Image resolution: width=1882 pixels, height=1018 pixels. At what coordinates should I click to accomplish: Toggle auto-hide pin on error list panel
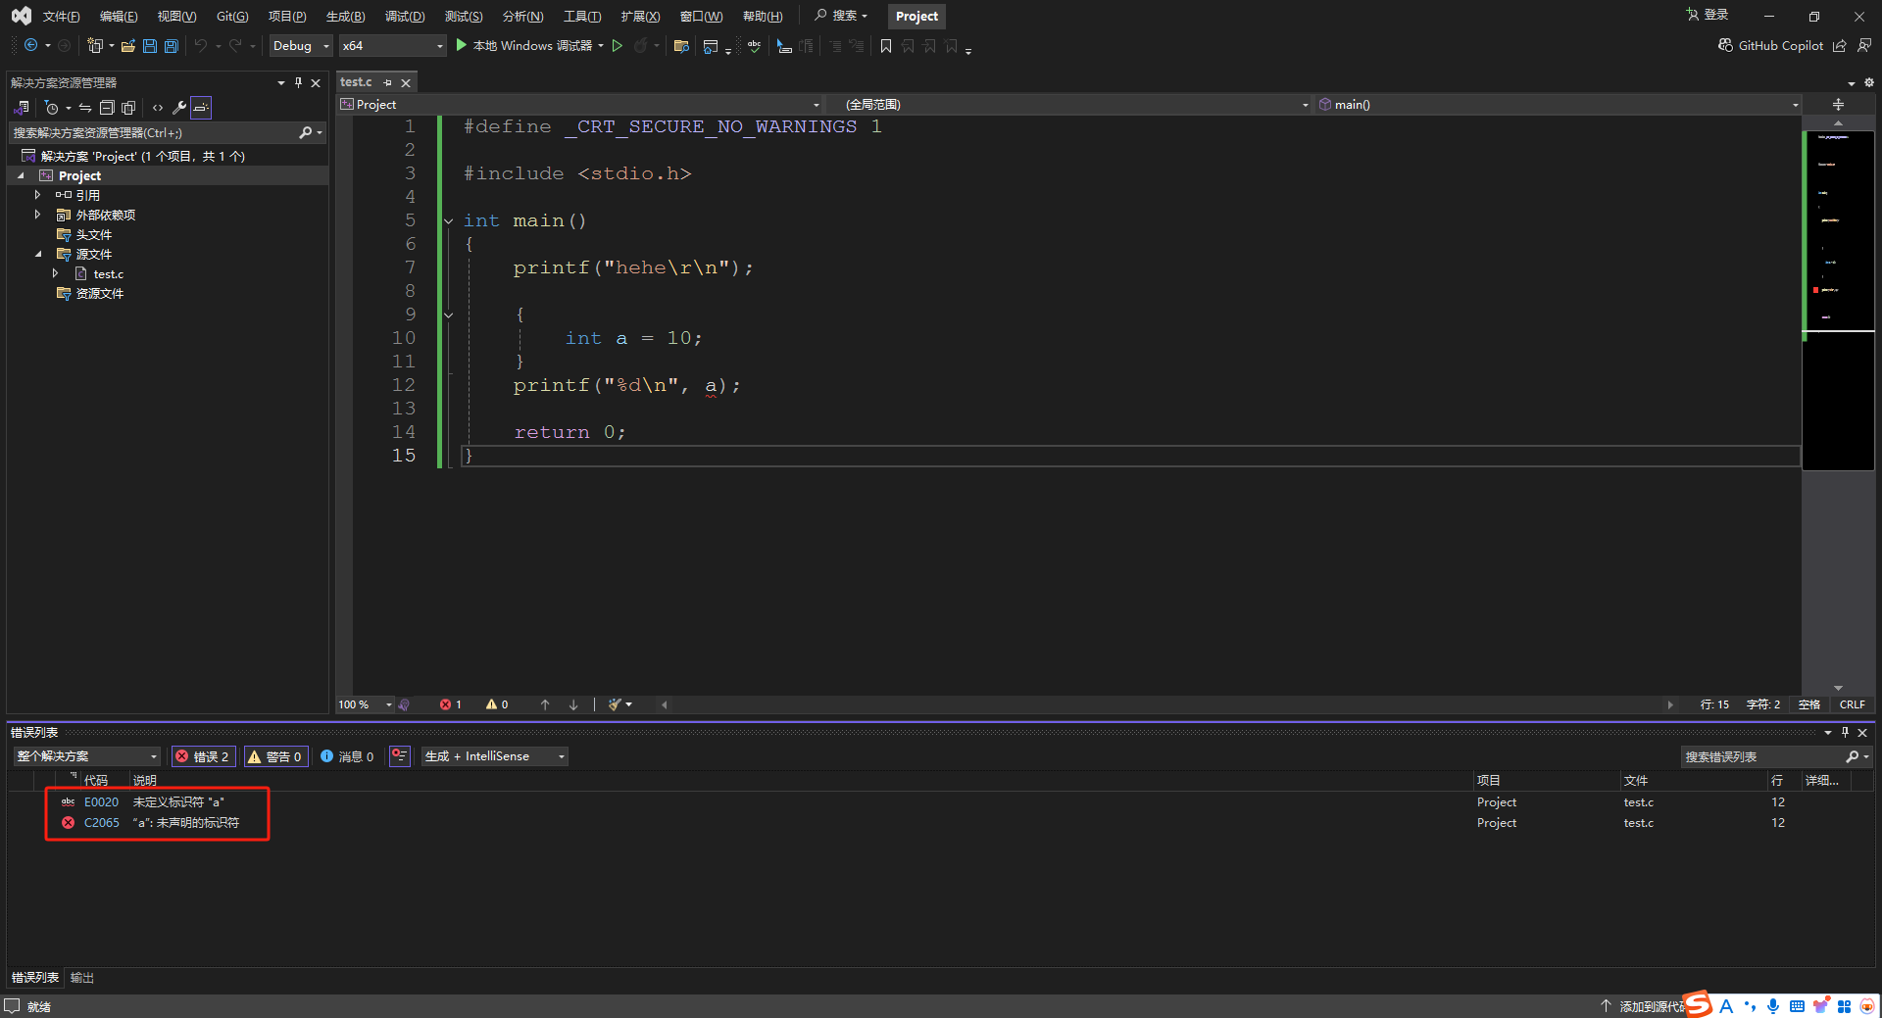coord(1845,732)
